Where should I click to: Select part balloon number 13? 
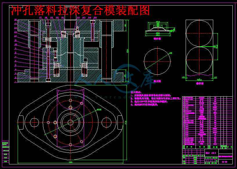[x=15, y=32]
